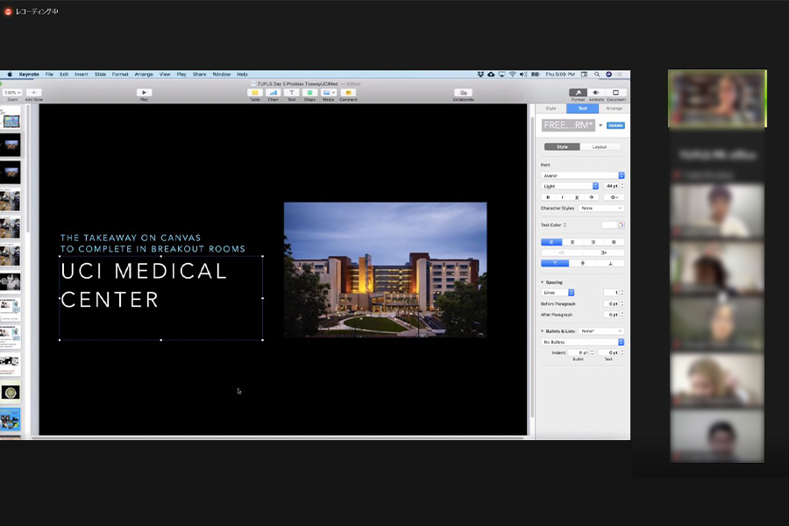Select the UCI MEDICAL CENTER text box
Viewport: 789px width, 526px height.
point(161,298)
